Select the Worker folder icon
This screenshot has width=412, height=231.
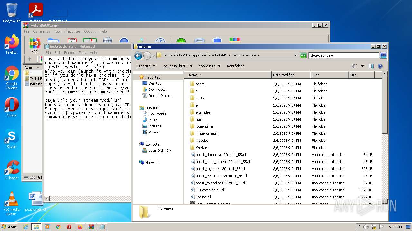click(192, 148)
